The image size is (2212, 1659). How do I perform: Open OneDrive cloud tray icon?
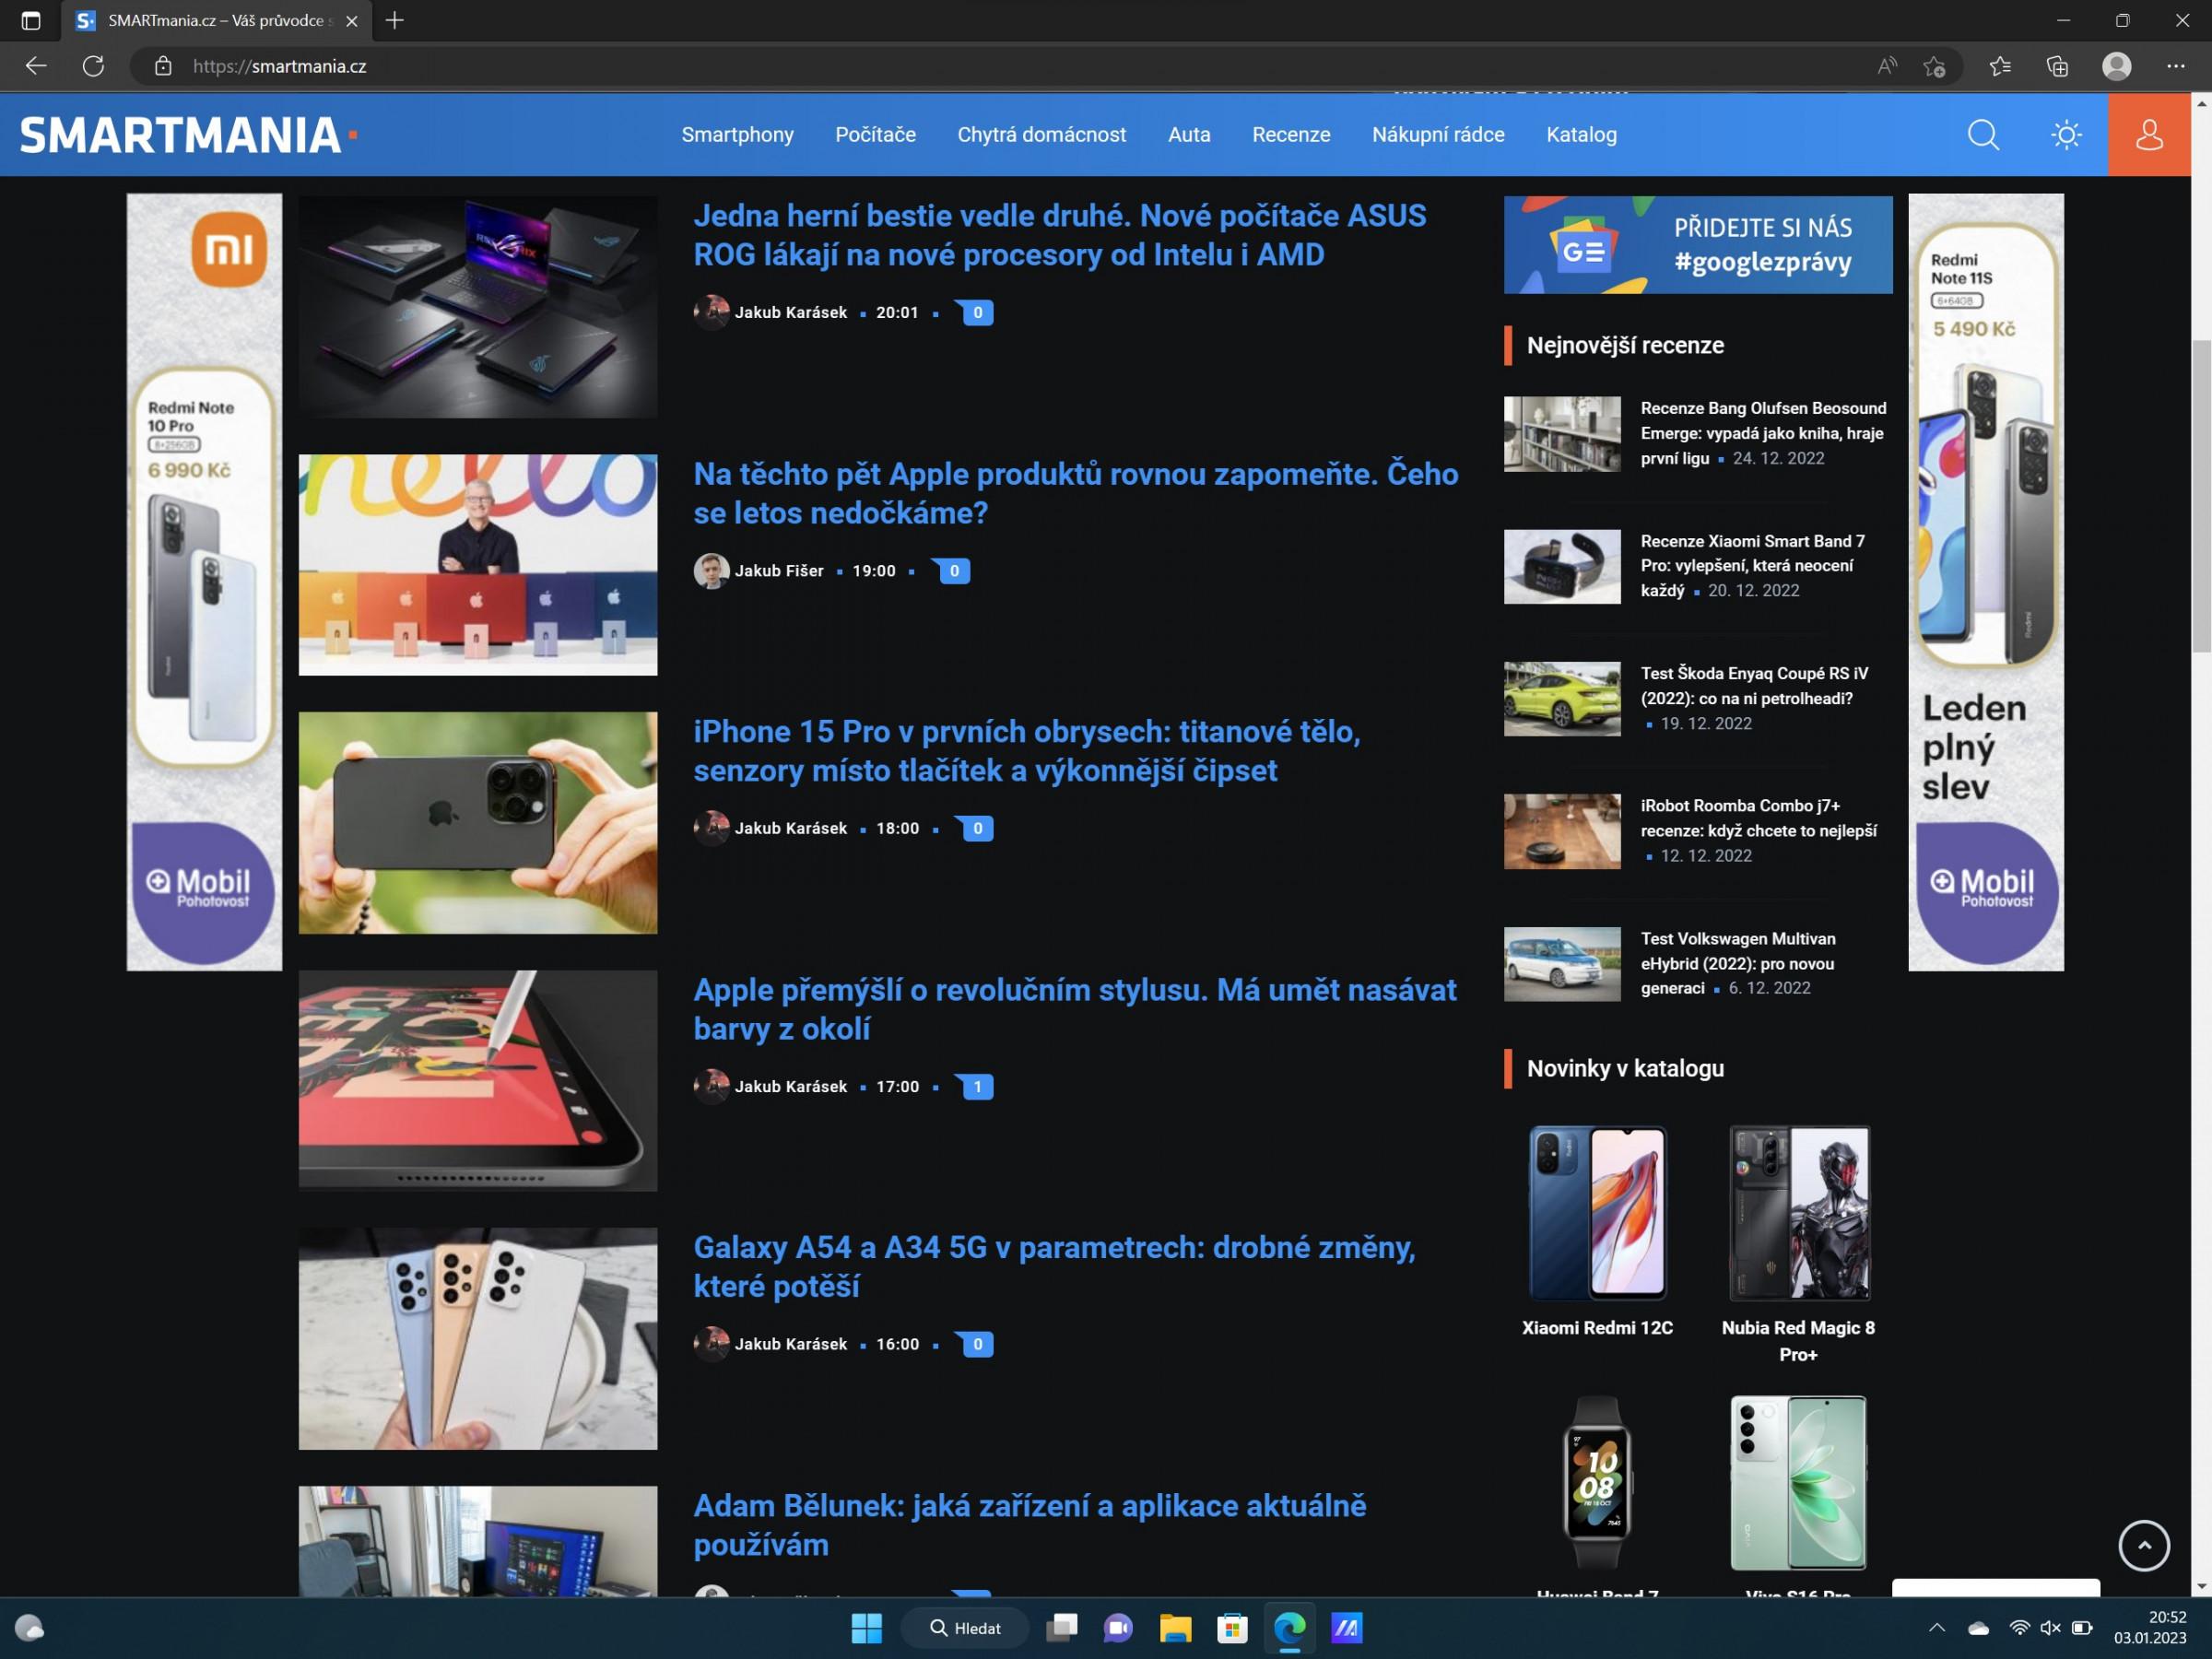(x=1978, y=1628)
